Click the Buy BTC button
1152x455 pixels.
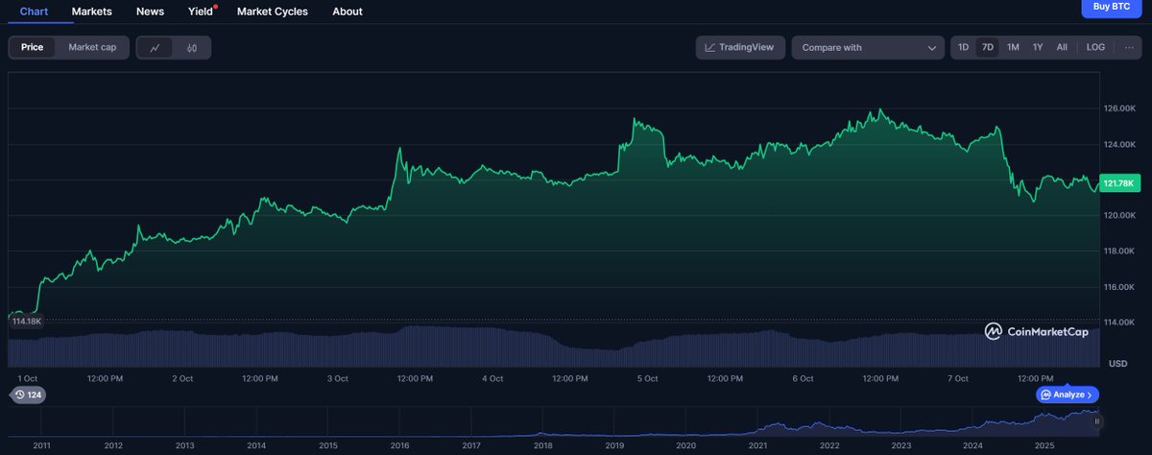coord(1112,7)
